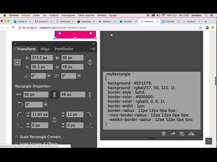217x162 pixels.
Task: Click the rectangle width icon
Action: [18, 94]
